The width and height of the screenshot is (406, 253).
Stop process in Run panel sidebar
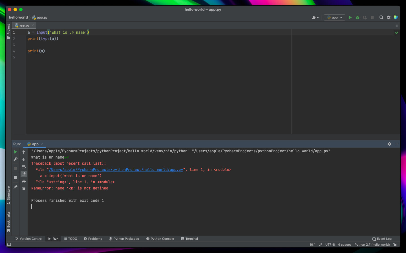coord(16,168)
